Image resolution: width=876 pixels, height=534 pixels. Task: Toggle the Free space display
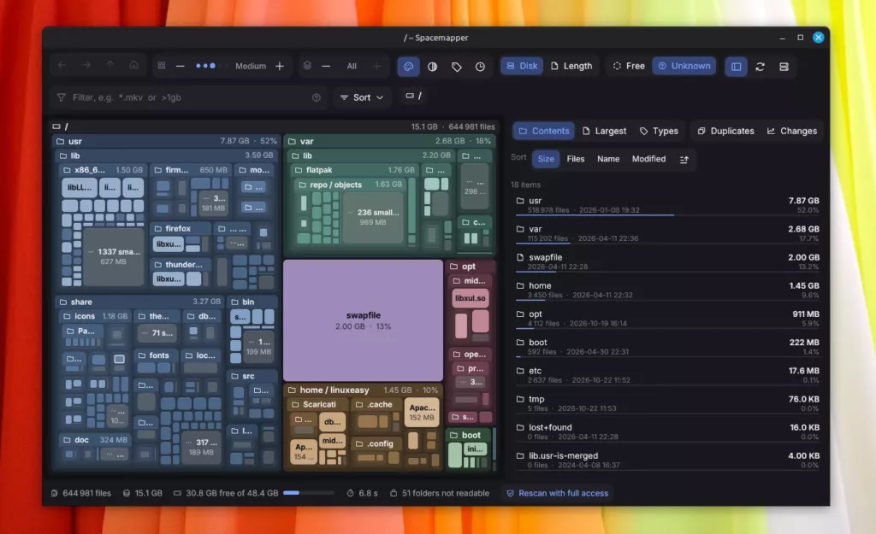(x=629, y=66)
